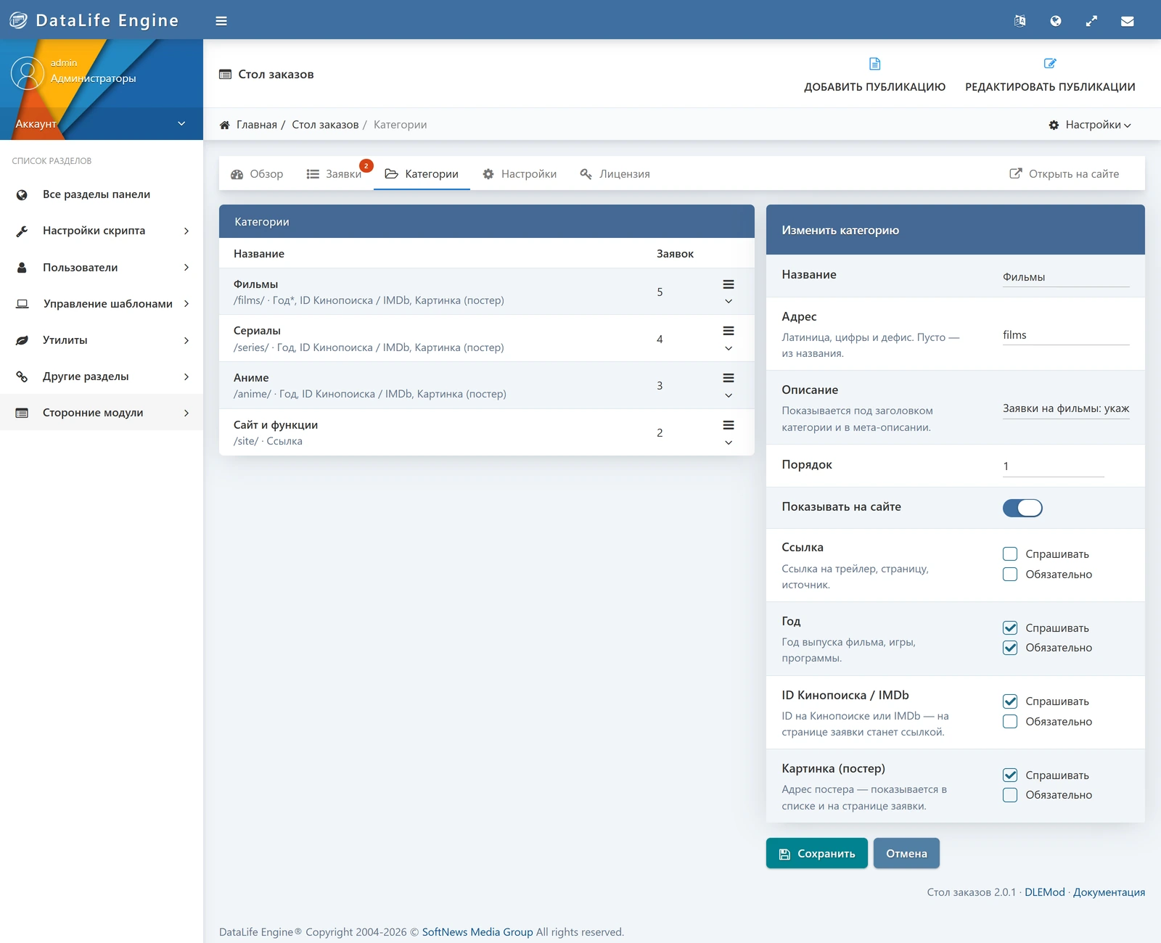Click drag handle icon for Сериалы row
This screenshot has width=1161, height=943.
729,331
